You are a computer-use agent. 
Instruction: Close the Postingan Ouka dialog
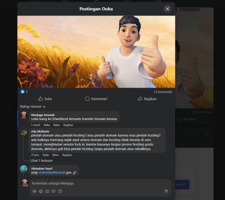(x=167, y=9)
